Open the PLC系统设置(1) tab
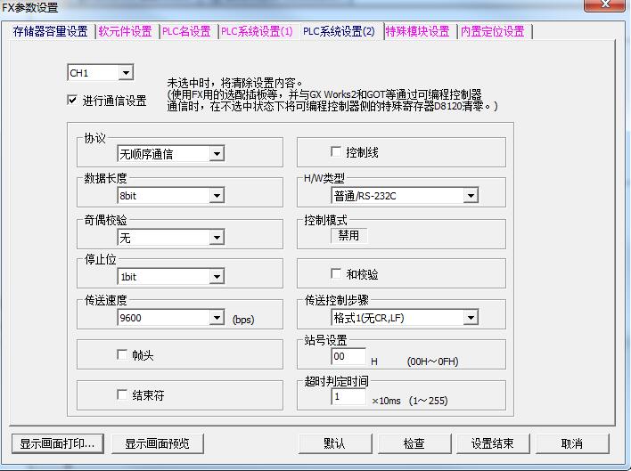This screenshot has height=471, width=631. 257,32
